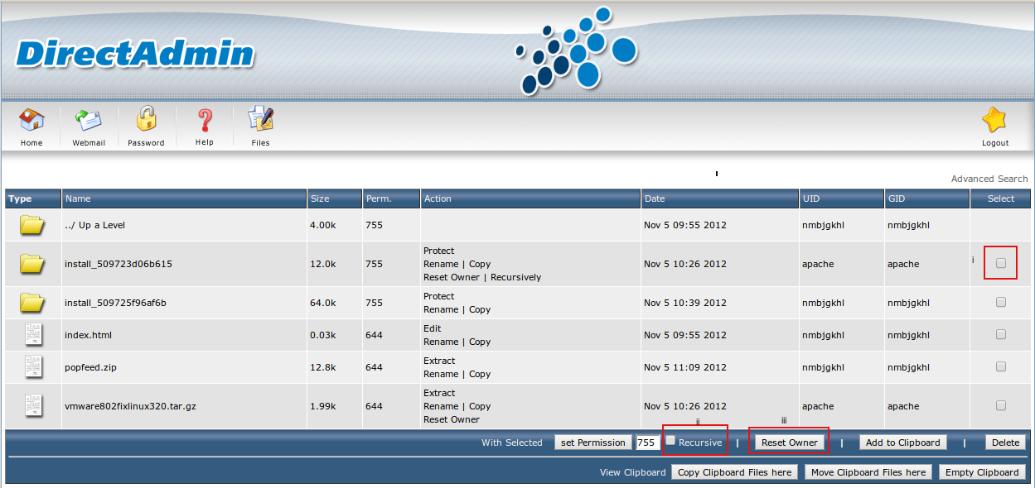Viewport: 1035px width, 488px height.
Task: Click Edit for index.html
Action: (433, 328)
